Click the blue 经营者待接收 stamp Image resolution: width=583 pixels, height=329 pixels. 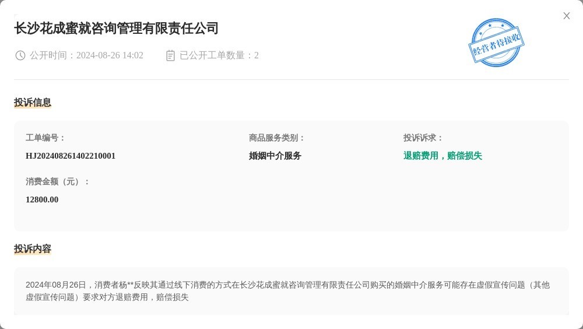click(496, 43)
